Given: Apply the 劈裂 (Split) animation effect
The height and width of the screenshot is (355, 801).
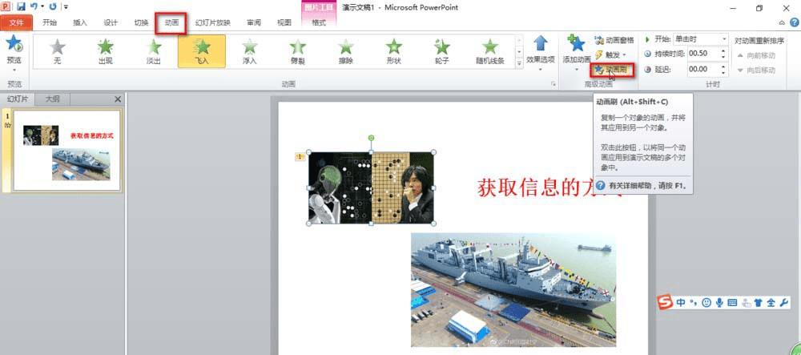Looking at the screenshot, I should 298,51.
